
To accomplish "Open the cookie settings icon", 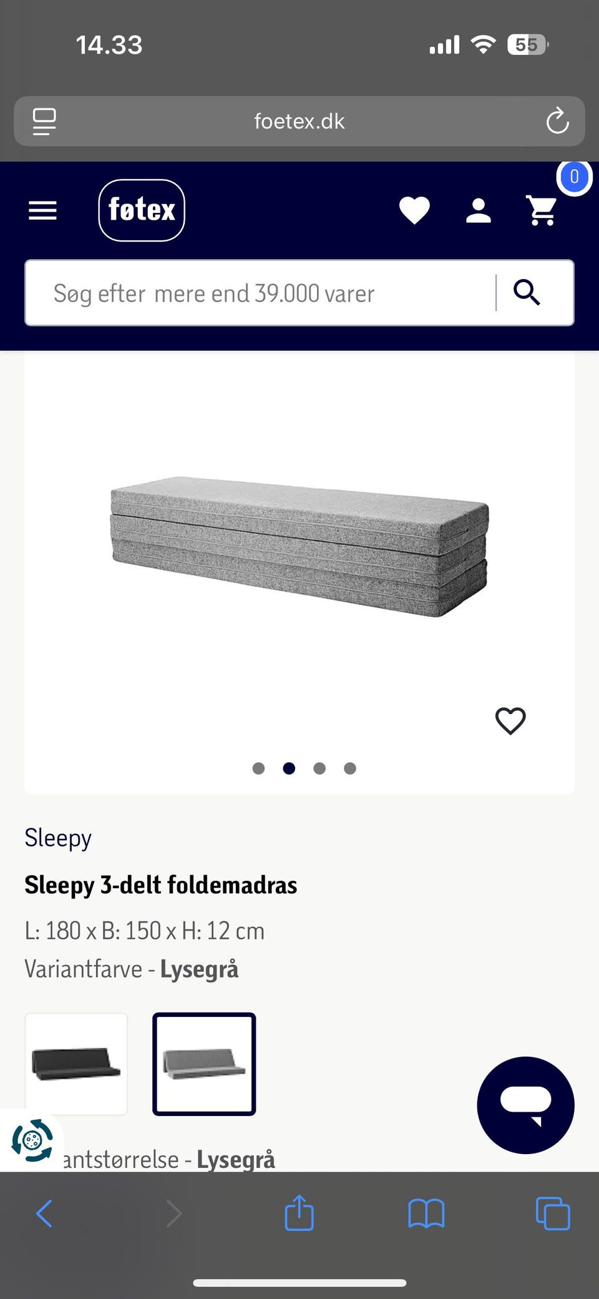I will coord(32,1140).
